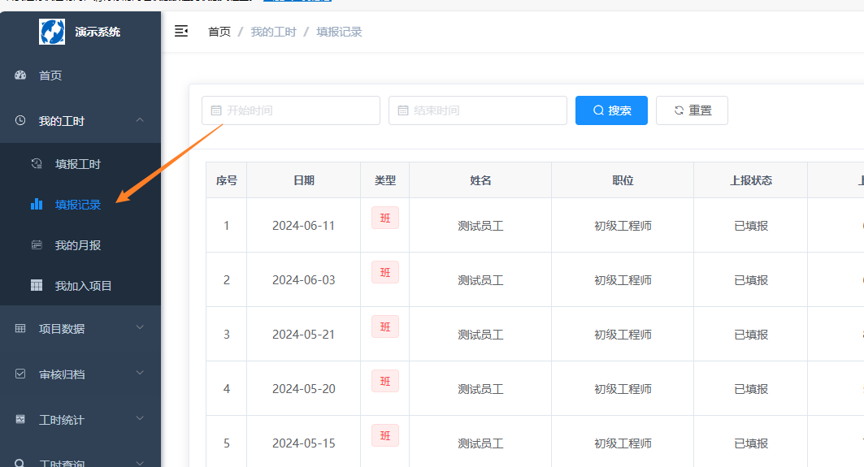Expand the 工时统计 menu chevron
864x467 pixels.
pyautogui.click(x=140, y=418)
